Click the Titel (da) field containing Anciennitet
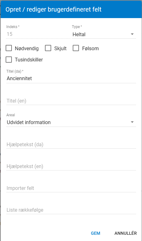This screenshot has height=241, width=142. [71, 79]
